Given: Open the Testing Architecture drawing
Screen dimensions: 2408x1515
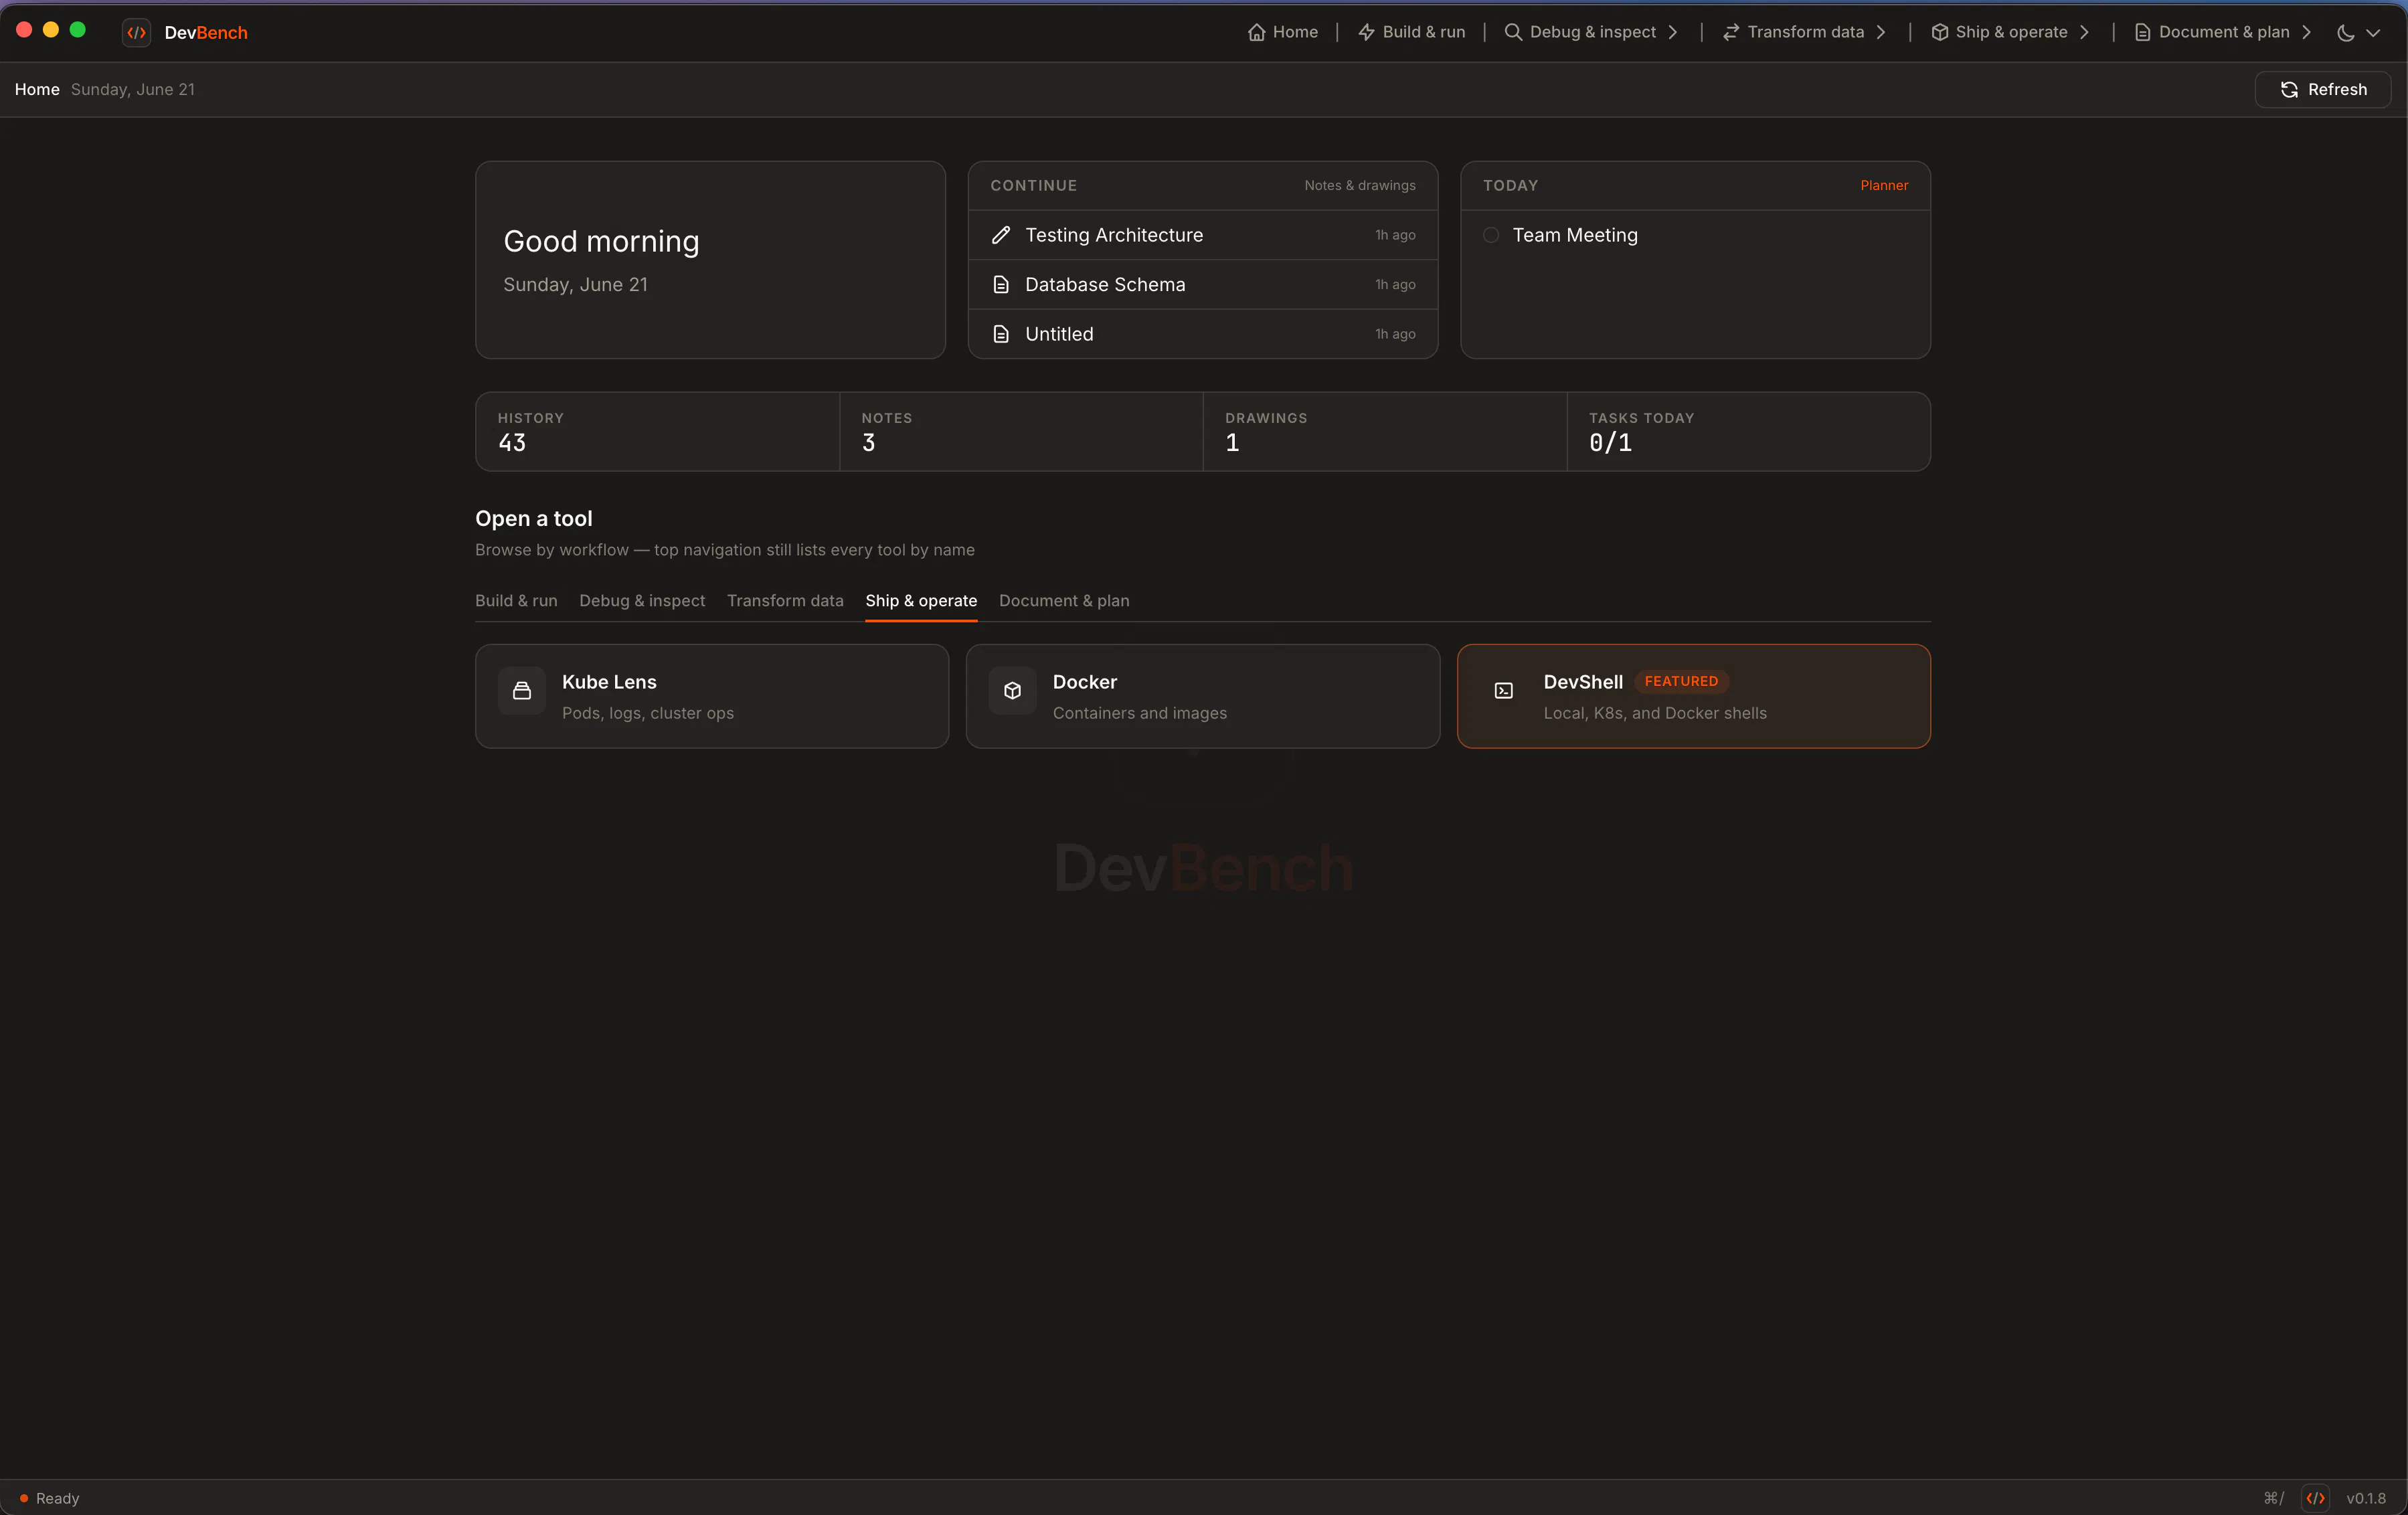Looking at the screenshot, I should pos(1203,235).
